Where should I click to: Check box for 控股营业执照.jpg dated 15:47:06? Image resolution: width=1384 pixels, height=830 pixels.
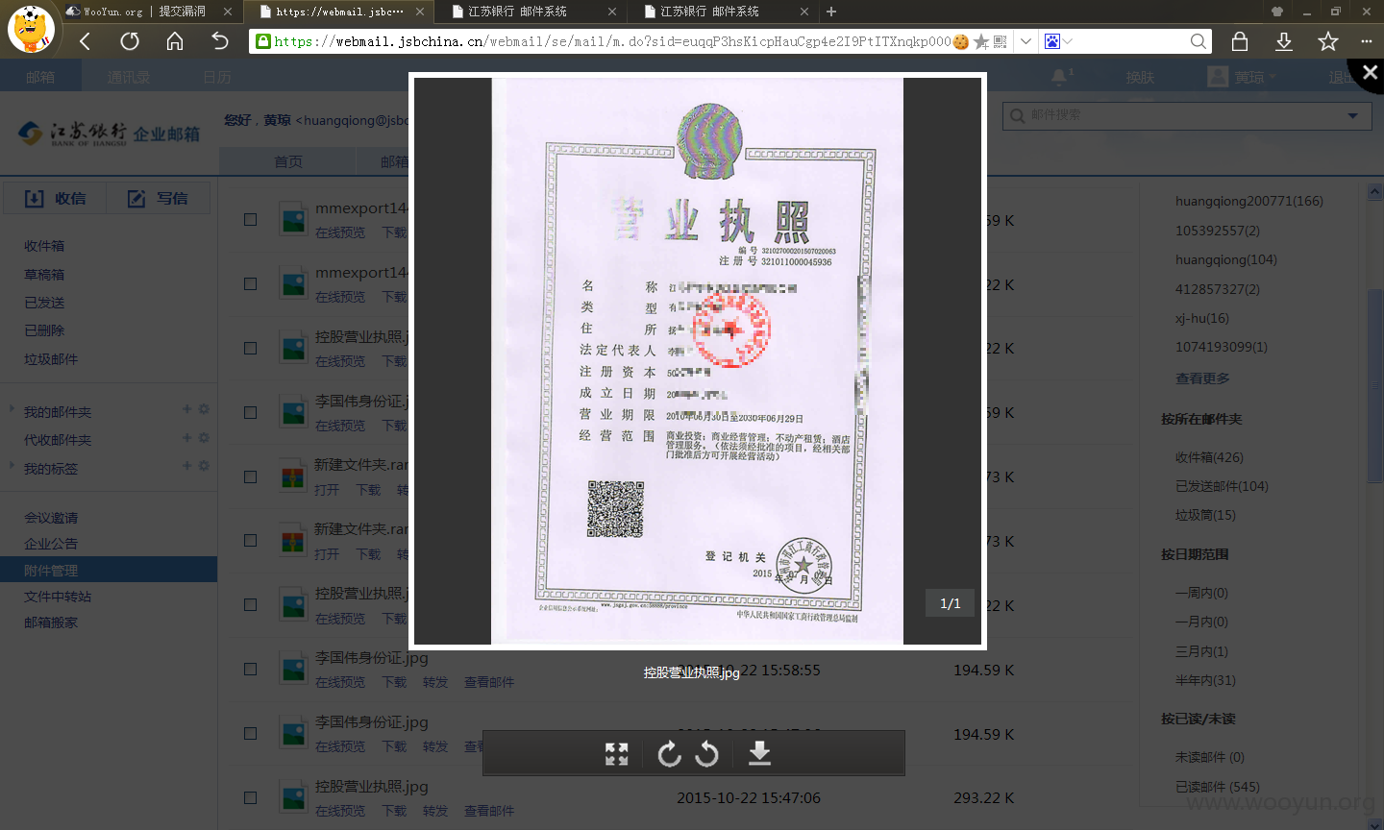click(x=251, y=797)
